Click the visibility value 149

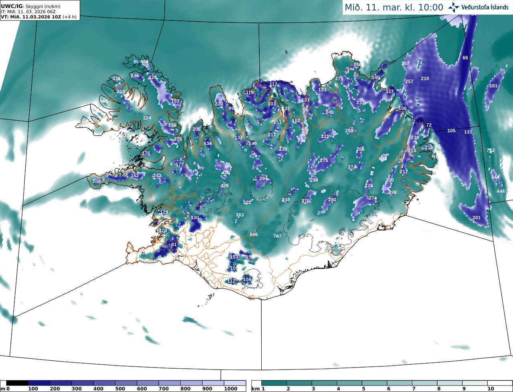pos(252,143)
